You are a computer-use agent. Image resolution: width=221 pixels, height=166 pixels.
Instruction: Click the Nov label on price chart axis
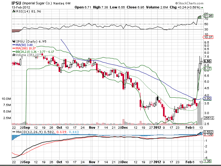pyautogui.click(x=92, y=127)
